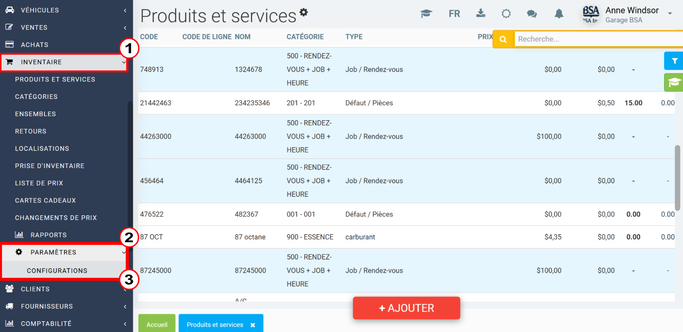Click the Inventaire shopping cart icon
This screenshot has height=332, width=683.
coord(9,62)
